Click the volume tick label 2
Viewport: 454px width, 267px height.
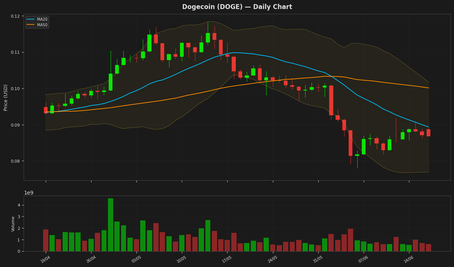[19, 228]
